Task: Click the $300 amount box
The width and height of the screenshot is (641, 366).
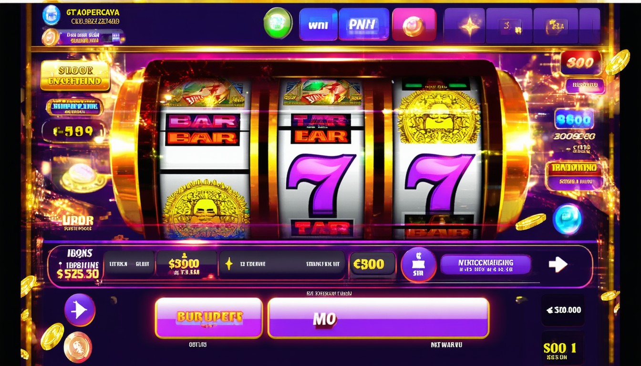Action: [x=186, y=265]
